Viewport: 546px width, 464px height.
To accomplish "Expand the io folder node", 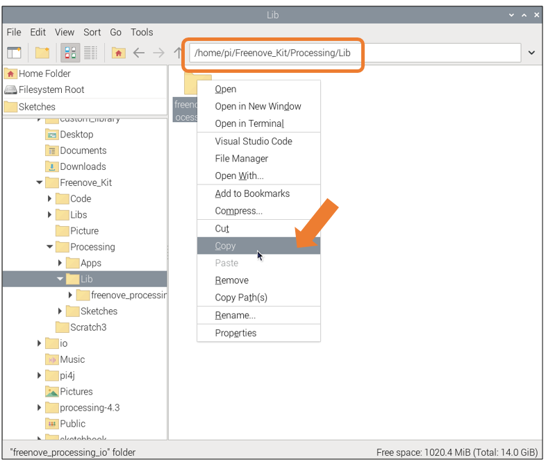I will [x=40, y=343].
